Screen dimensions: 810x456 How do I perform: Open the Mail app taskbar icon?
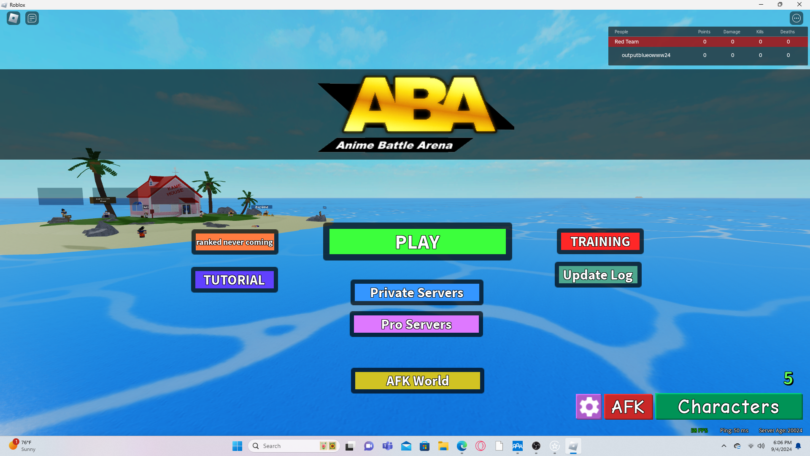click(x=406, y=446)
